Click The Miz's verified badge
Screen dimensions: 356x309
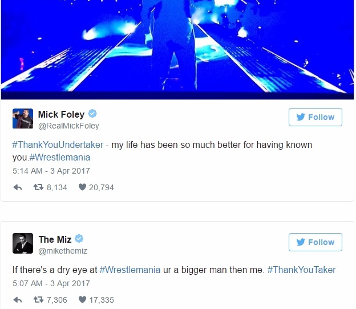point(79,239)
